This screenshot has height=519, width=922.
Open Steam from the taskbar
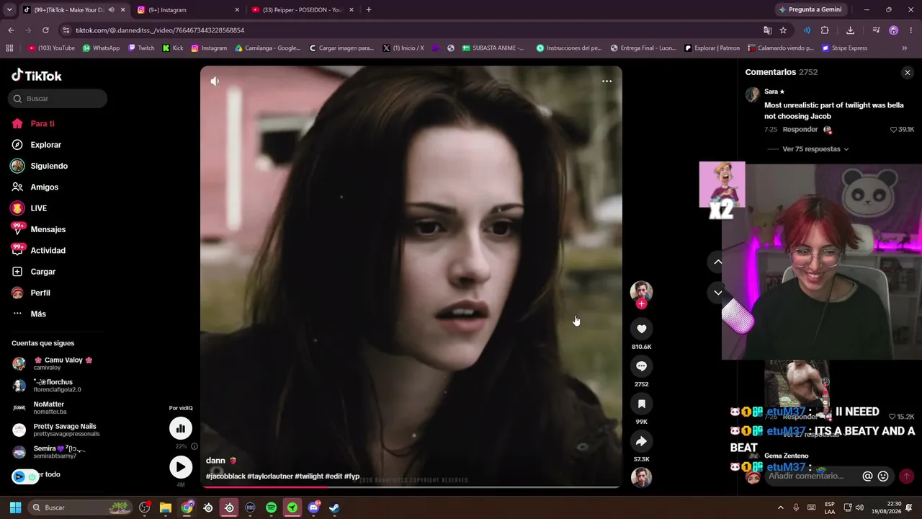coord(334,507)
